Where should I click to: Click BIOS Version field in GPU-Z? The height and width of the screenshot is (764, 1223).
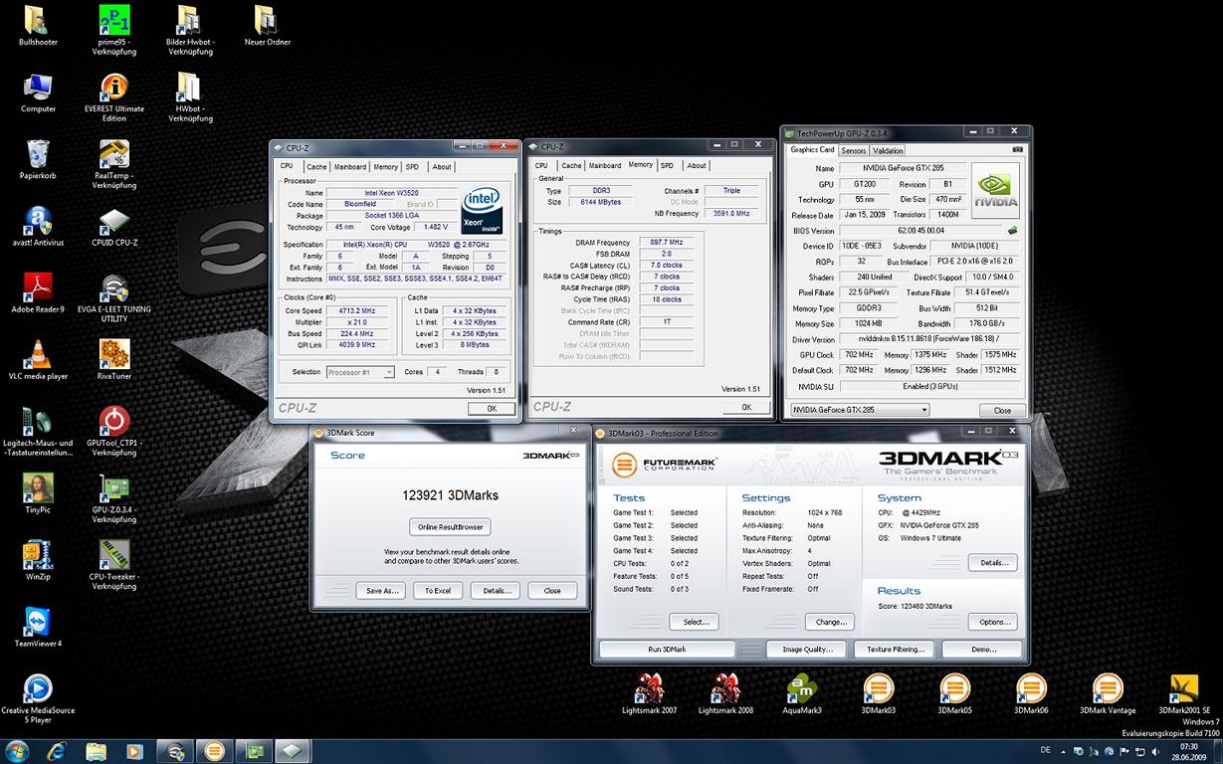tap(921, 230)
